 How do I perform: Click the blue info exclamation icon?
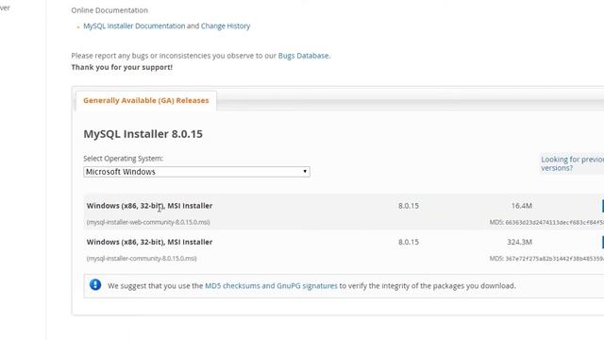[95, 284]
